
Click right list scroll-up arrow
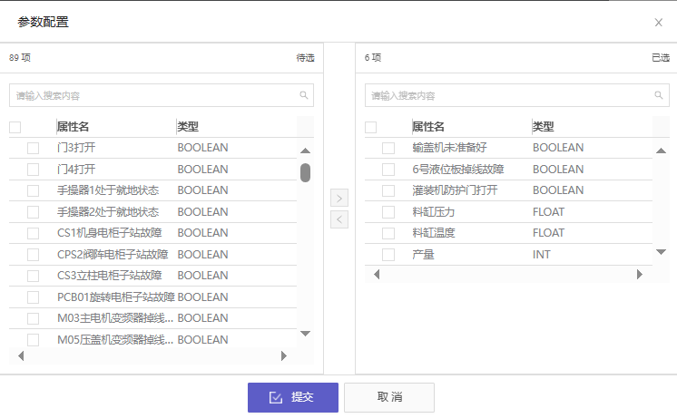click(x=661, y=151)
